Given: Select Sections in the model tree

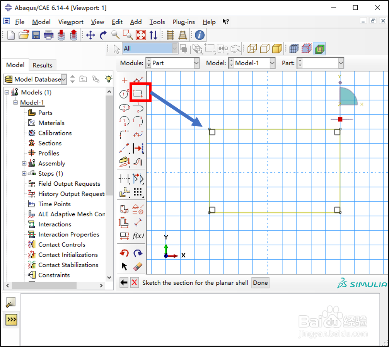Looking at the screenshot, I should (x=50, y=143).
